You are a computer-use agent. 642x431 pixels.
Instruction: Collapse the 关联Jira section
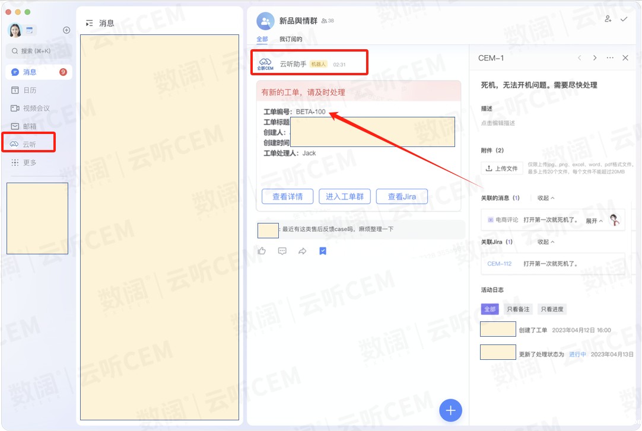click(x=546, y=242)
